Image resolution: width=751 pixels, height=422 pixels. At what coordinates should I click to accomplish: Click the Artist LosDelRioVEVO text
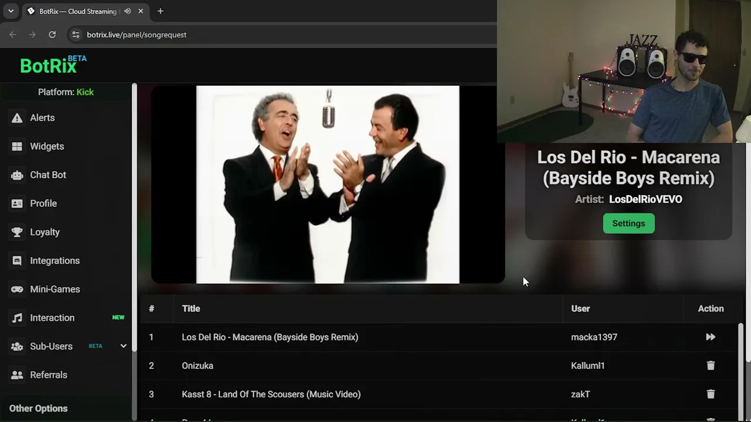coord(628,199)
